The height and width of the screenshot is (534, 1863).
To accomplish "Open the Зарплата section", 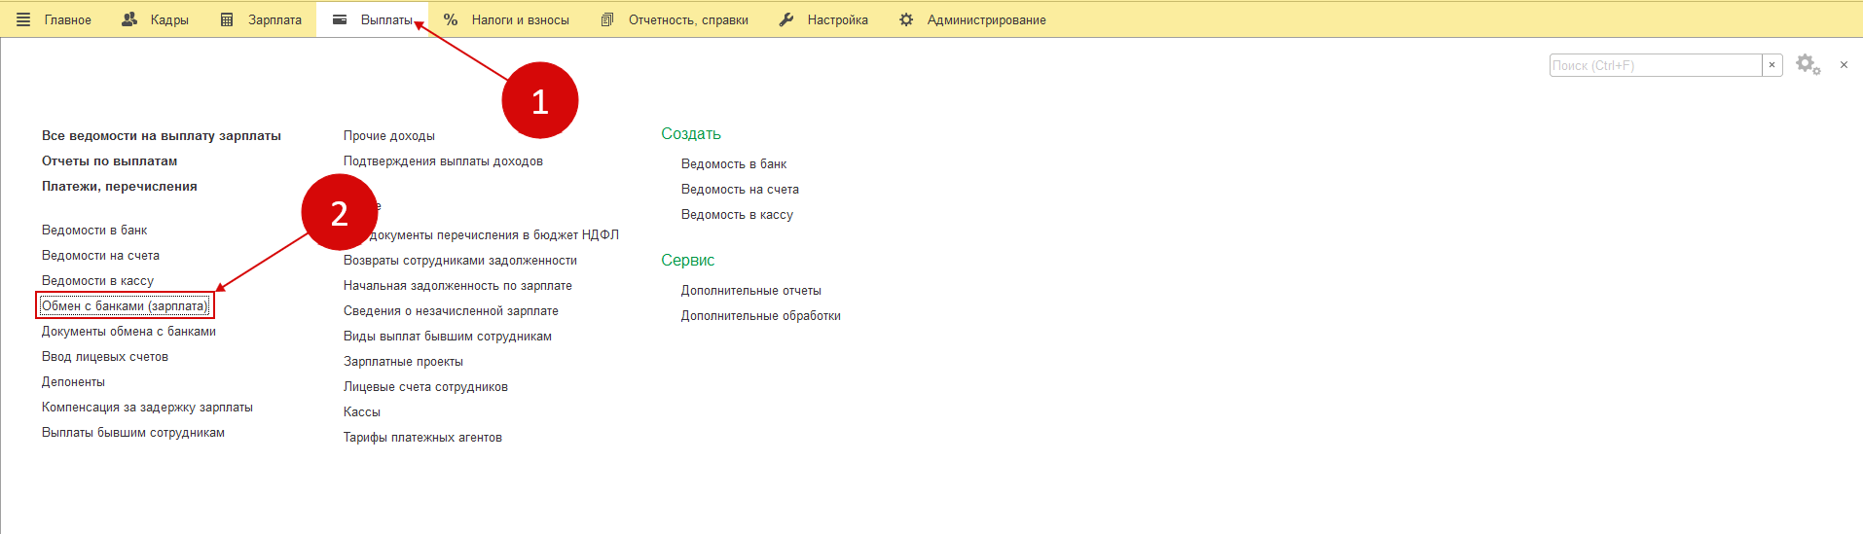I will tap(262, 19).
